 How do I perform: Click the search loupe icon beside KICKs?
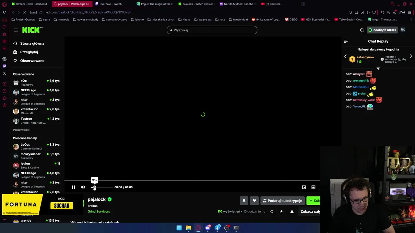pyautogui.click(x=362, y=30)
